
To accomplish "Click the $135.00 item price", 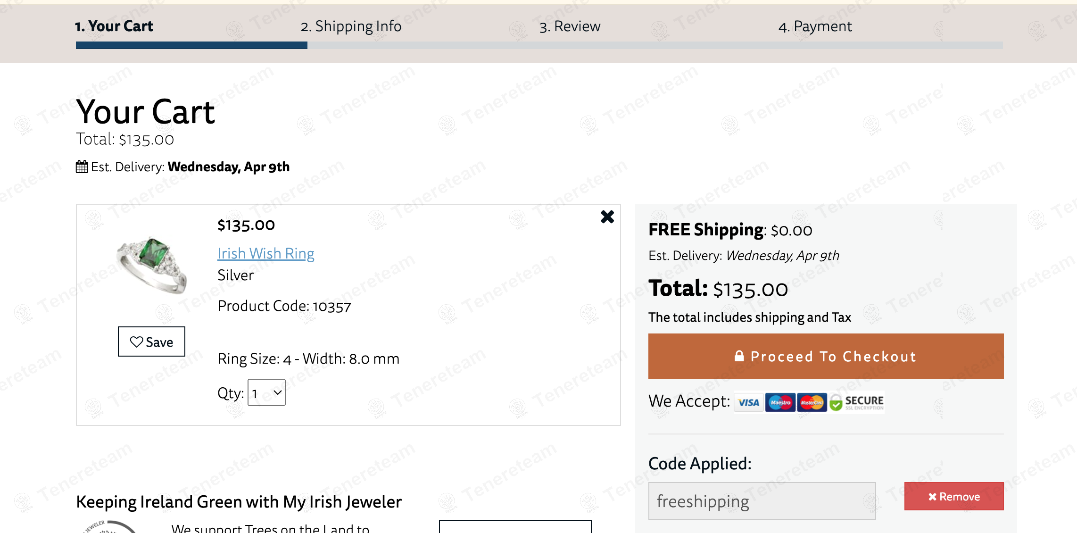I will pyautogui.click(x=246, y=225).
